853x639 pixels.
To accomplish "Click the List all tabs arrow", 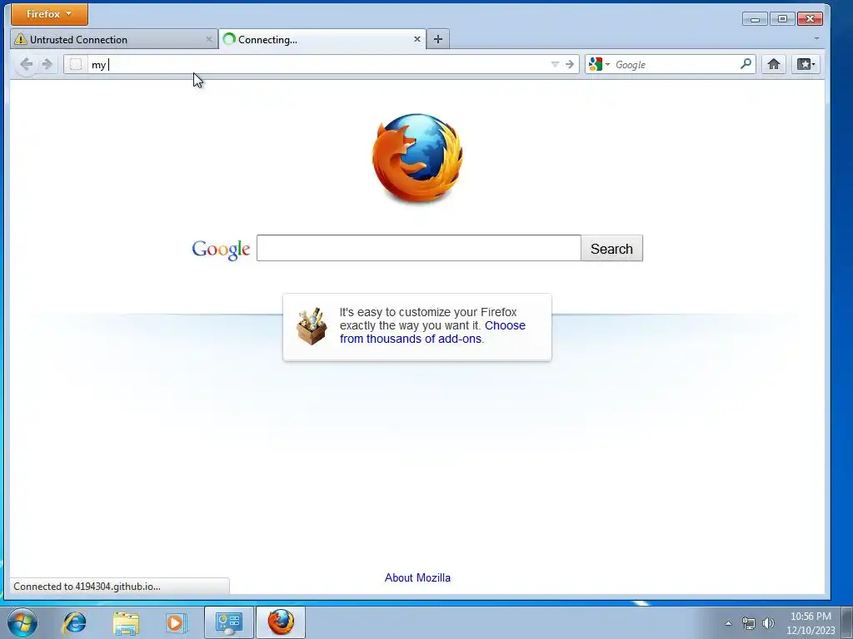I will (816, 39).
